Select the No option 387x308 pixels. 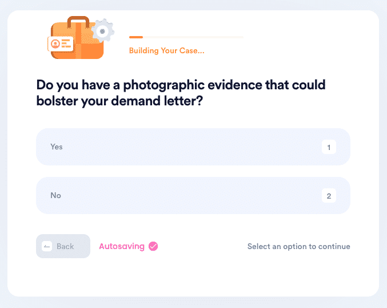click(193, 196)
